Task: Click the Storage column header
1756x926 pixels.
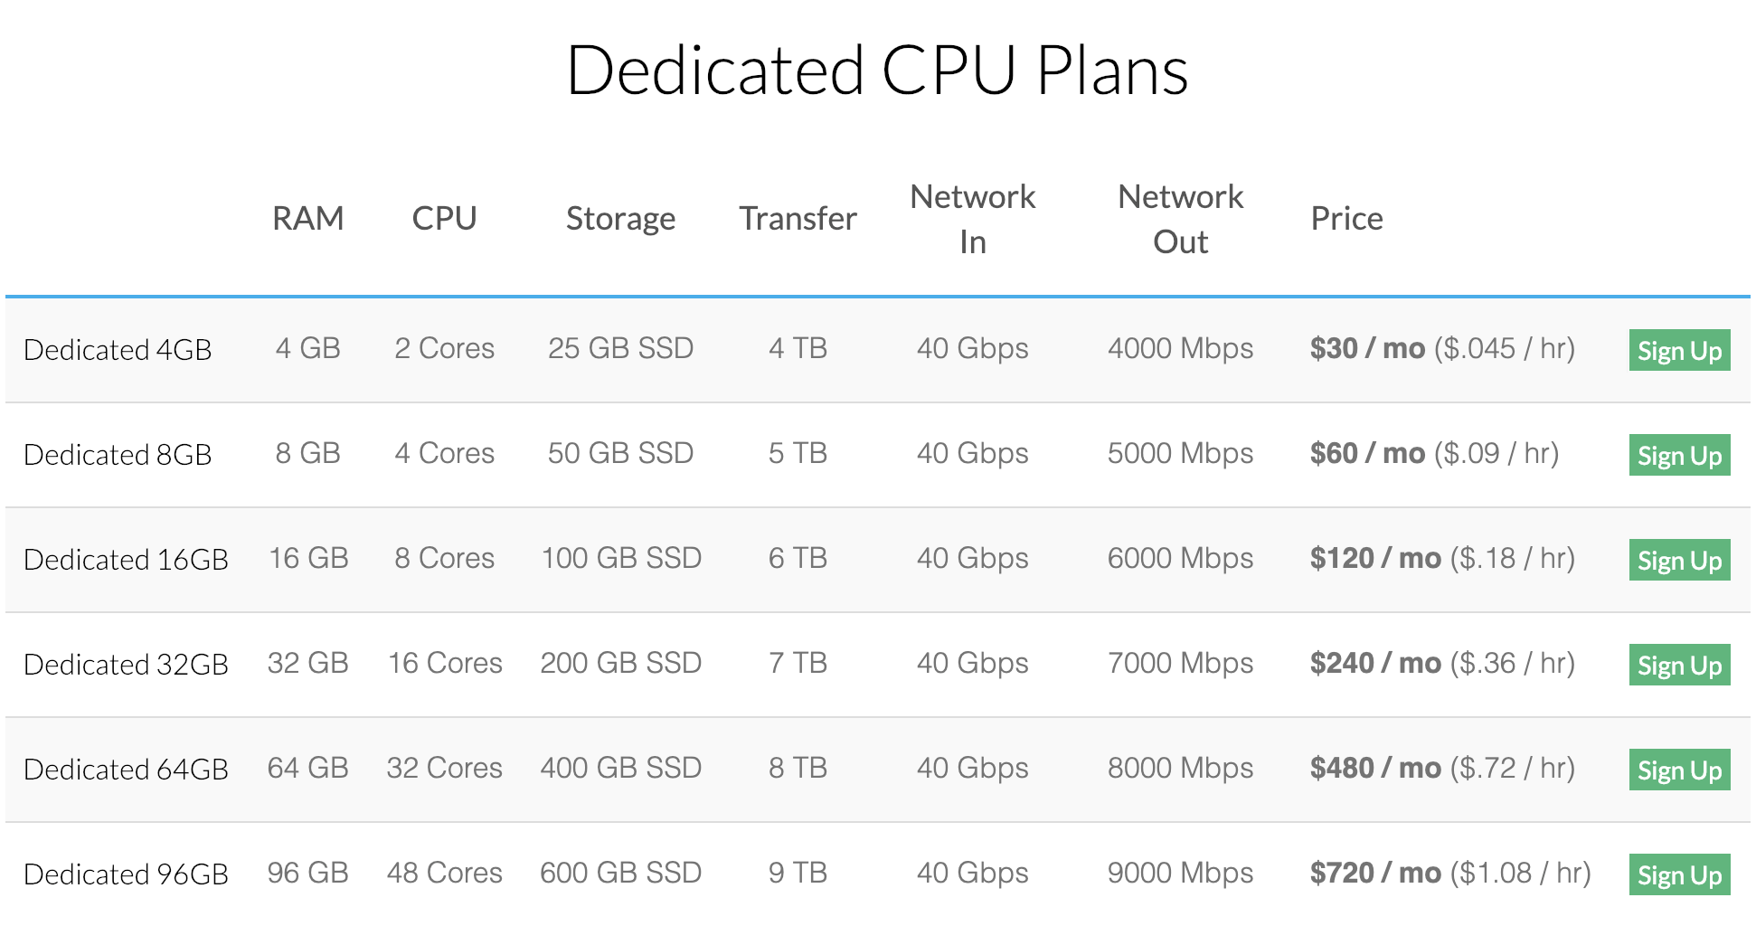Action: tap(620, 219)
